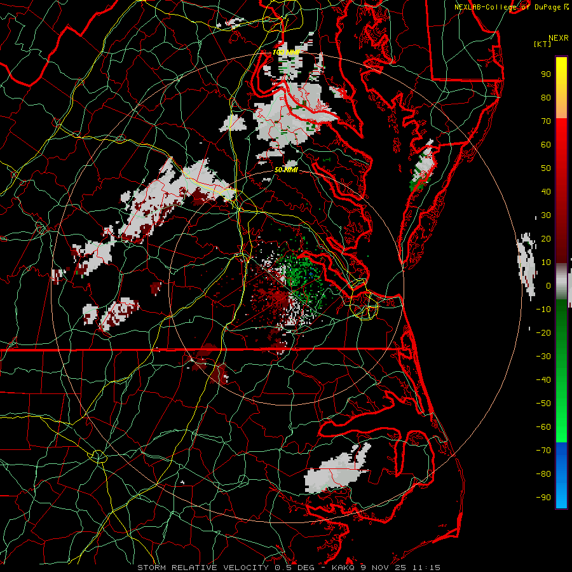Image resolution: width=572 pixels, height=572 pixels.
Task: Click the 80 knot scale label
Action: [x=546, y=98]
